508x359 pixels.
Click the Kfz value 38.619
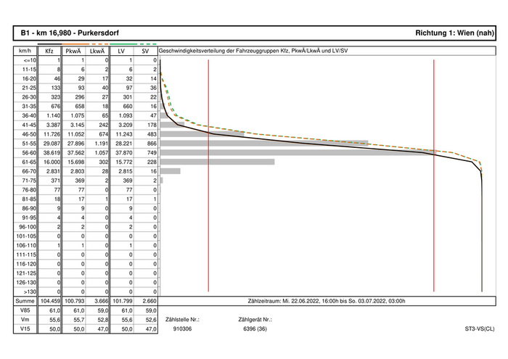coord(49,152)
